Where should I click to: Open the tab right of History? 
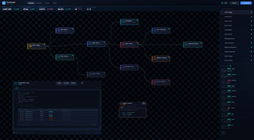[x=55, y=3]
